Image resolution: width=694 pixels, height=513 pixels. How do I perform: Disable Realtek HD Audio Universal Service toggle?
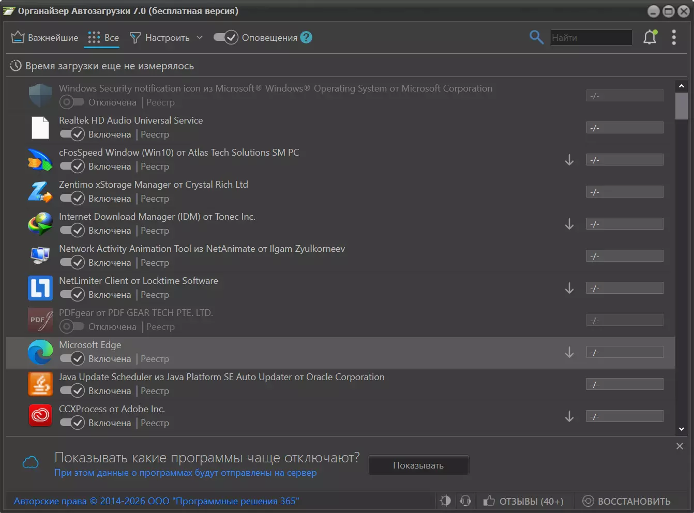[72, 134]
